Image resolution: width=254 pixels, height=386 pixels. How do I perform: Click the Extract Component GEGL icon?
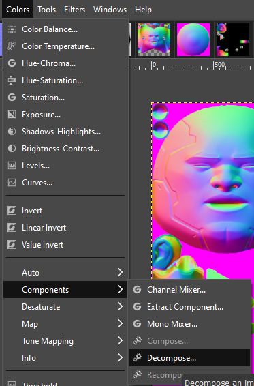(x=137, y=307)
